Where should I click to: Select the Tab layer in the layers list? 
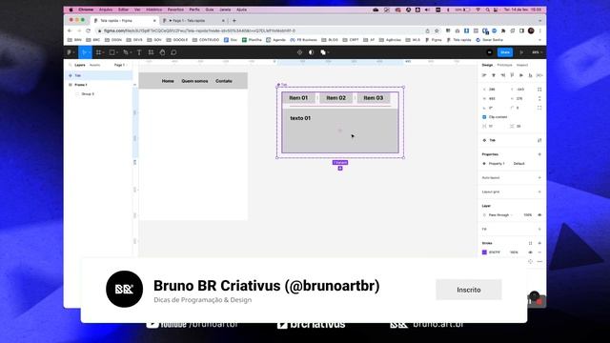99,75
